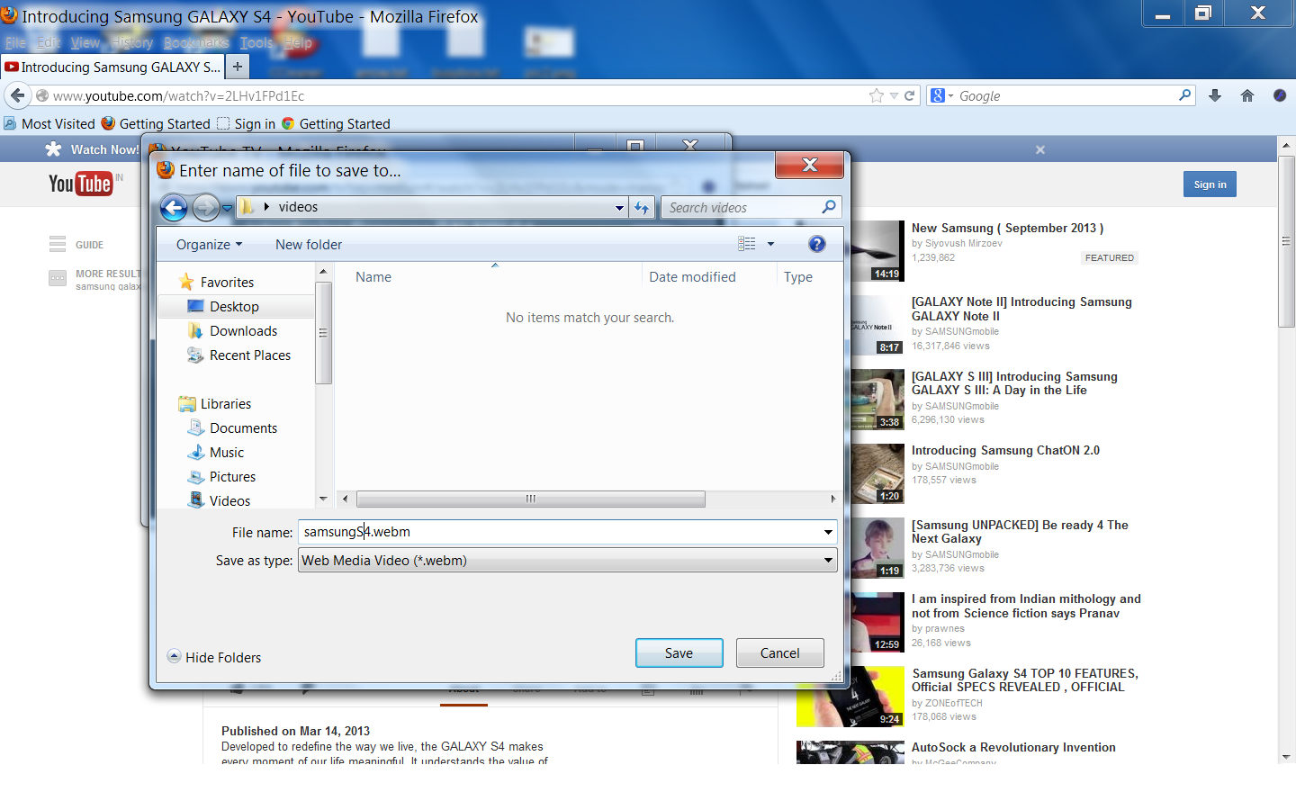This screenshot has width=1296, height=810.
Task: Click the search magnifier in Search videos box
Action: point(829,207)
